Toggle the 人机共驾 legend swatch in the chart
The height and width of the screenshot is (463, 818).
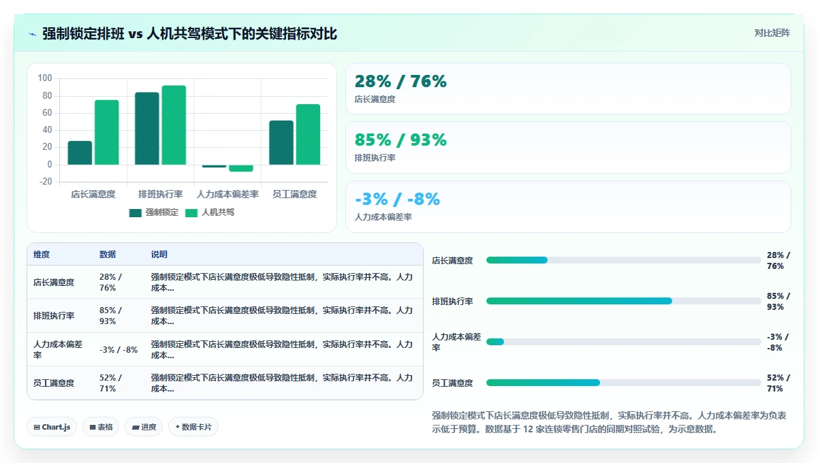[191, 212]
